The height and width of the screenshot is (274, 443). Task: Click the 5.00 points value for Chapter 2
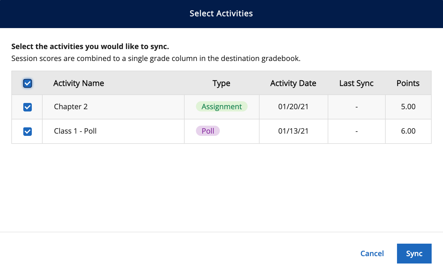(x=408, y=107)
